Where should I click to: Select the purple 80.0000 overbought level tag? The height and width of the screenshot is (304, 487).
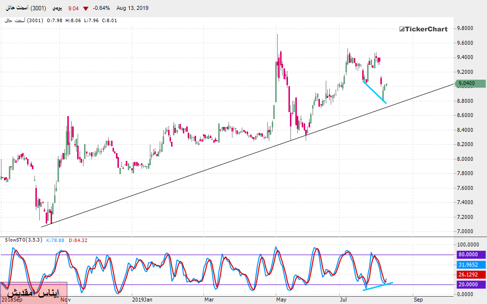coord(470,255)
